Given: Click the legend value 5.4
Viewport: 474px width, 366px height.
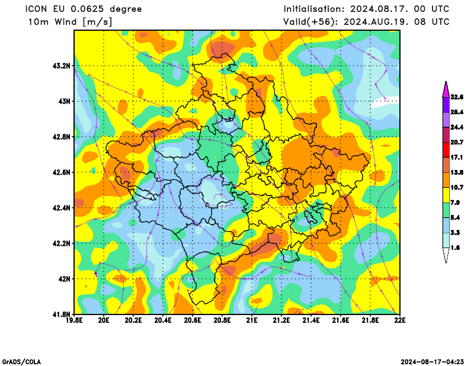Looking at the screenshot, I should (455, 217).
